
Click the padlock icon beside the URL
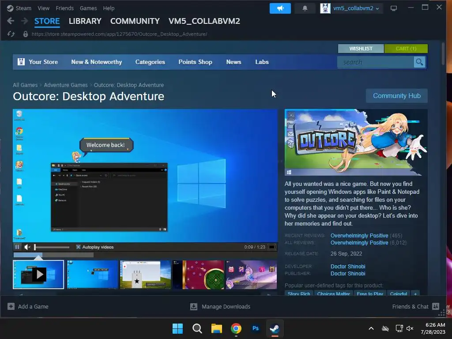(x=25, y=34)
